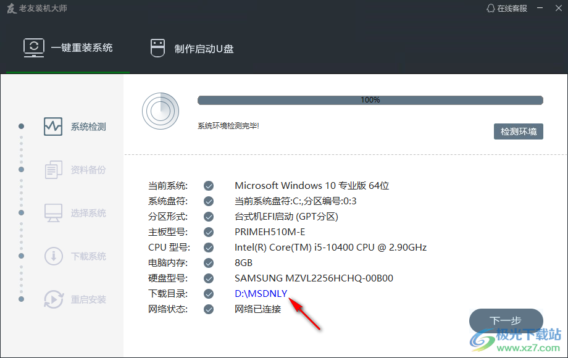Click the SAMSUNG MZVL2256HCHQ-00B00 disk value

tap(314, 278)
